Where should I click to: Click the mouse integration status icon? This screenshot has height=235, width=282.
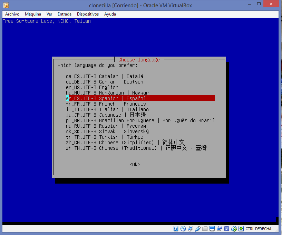(x=234, y=229)
